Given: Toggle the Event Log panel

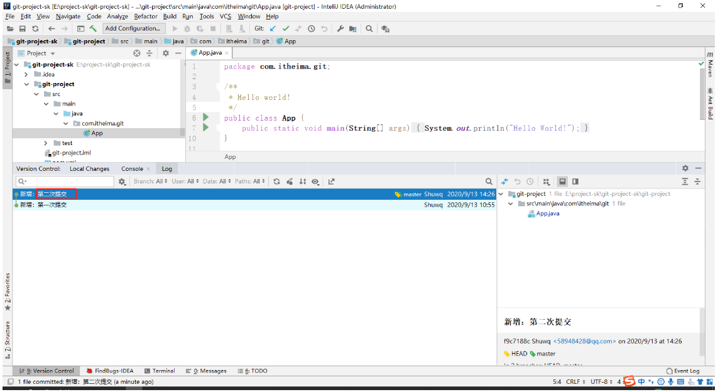Looking at the screenshot, I should pos(683,371).
